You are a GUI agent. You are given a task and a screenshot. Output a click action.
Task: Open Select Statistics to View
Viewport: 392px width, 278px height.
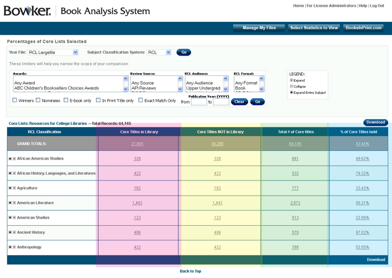(314, 28)
